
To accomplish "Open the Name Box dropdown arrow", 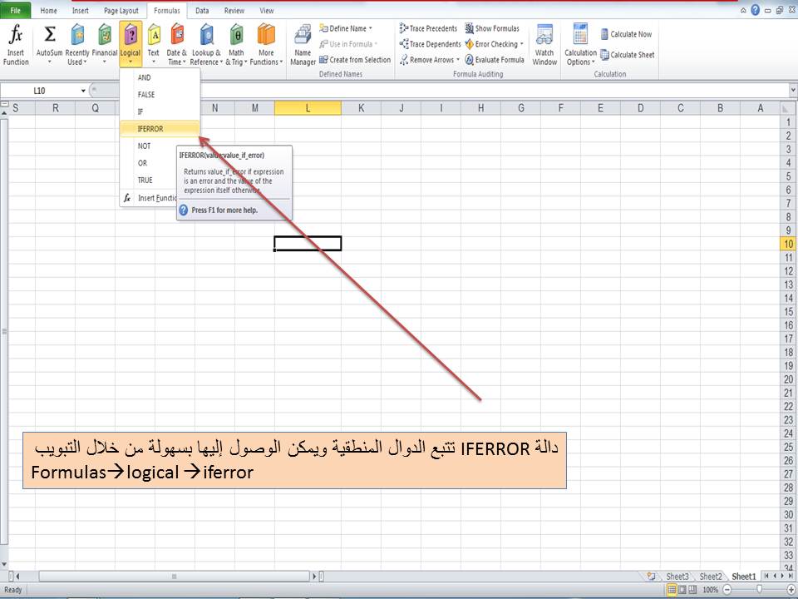I will coord(83,91).
